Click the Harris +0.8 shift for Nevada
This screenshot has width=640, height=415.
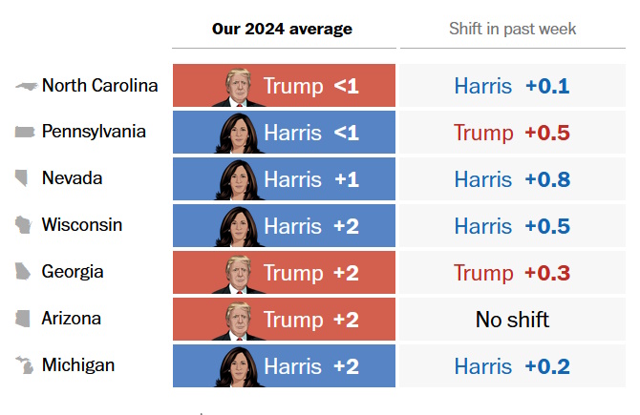[x=512, y=179]
